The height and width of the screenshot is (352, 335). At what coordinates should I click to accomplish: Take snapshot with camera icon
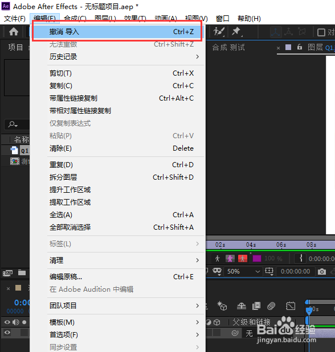tap(322, 272)
